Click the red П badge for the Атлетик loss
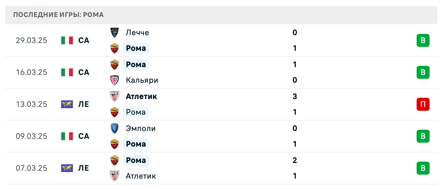442x189 pixels. pos(423,104)
